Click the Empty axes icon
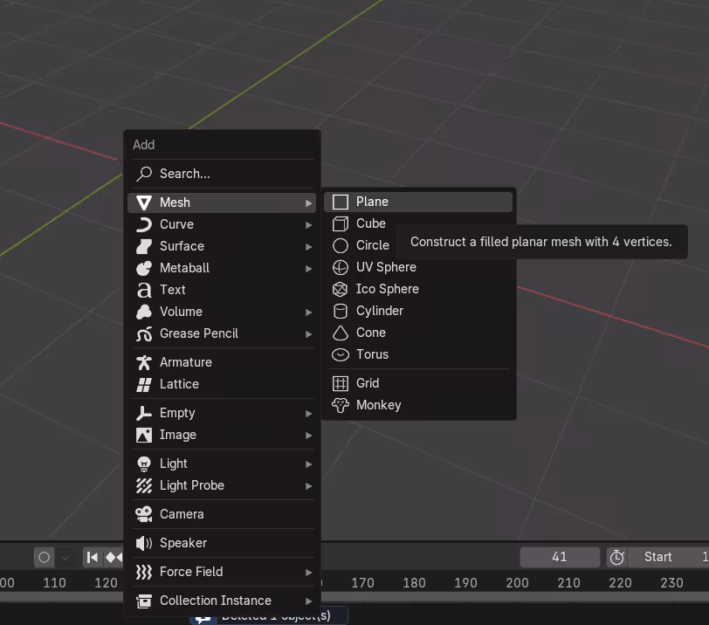The height and width of the screenshot is (625, 709). [144, 413]
